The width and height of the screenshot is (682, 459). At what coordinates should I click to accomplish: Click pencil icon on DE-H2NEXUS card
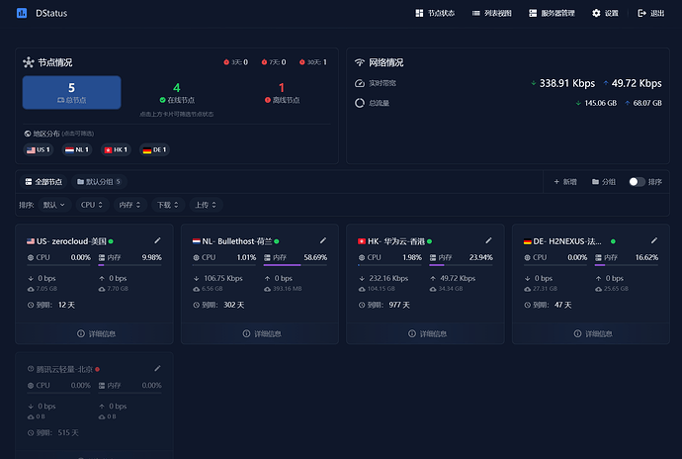[x=654, y=240]
